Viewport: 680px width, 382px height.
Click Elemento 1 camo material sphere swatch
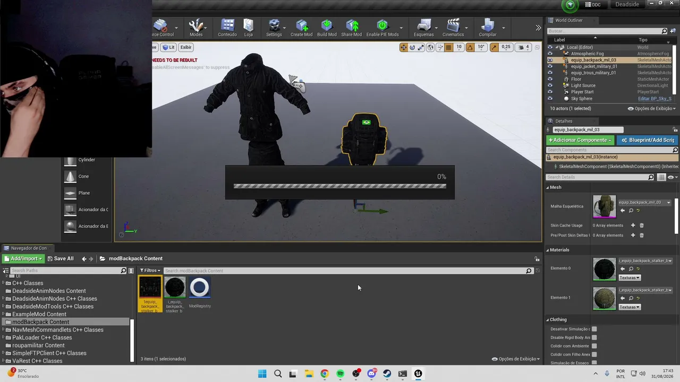click(605, 298)
